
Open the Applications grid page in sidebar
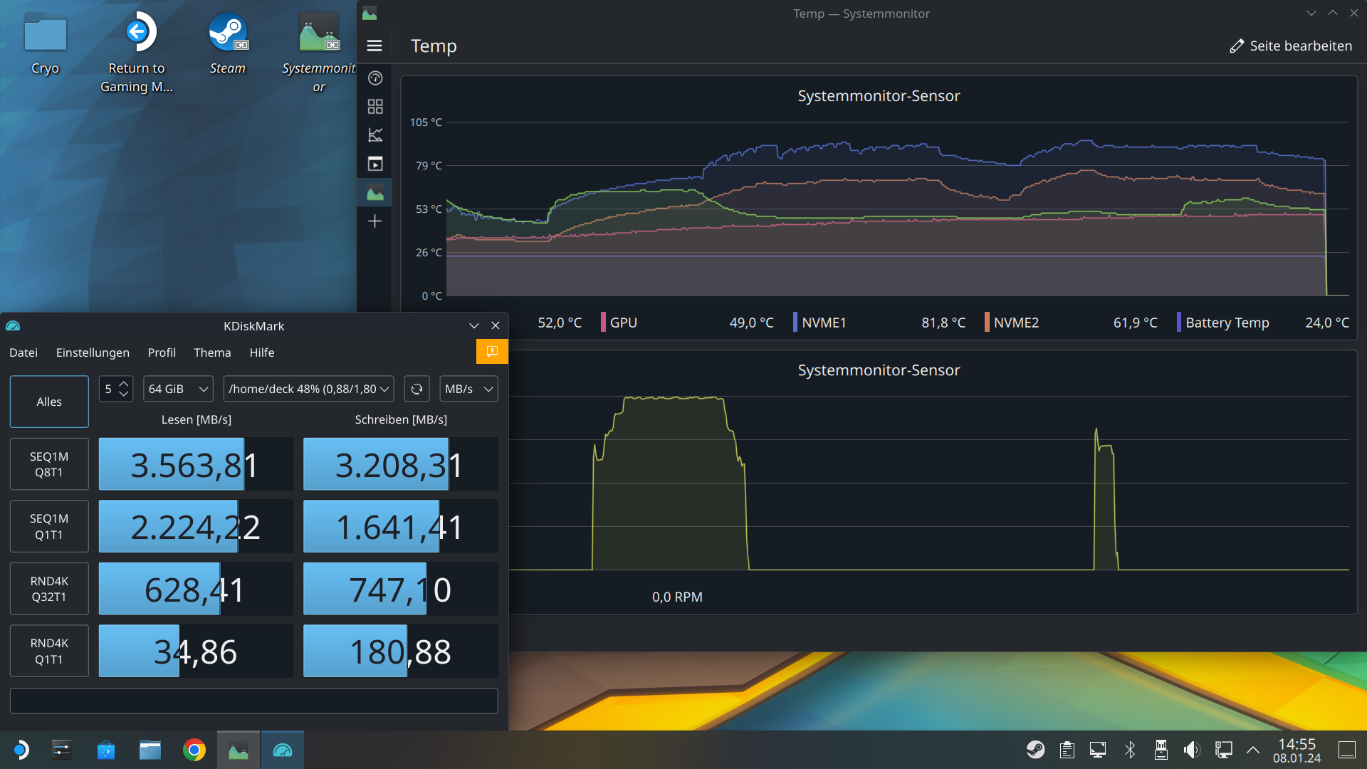(x=375, y=107)
